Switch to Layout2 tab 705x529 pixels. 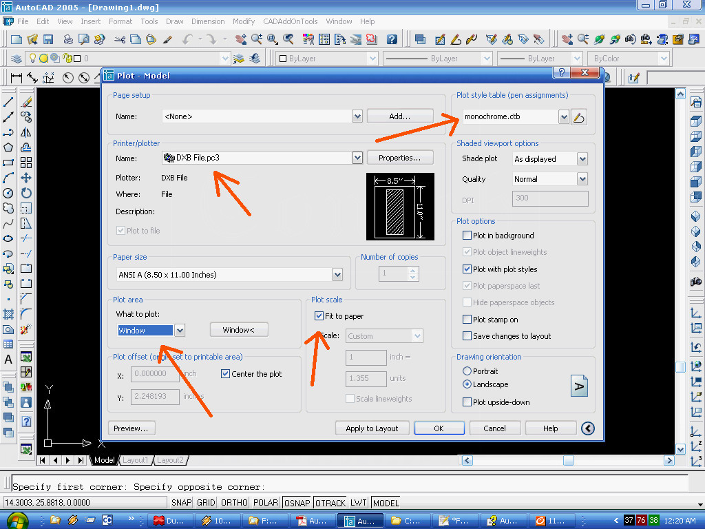[170, 460]
